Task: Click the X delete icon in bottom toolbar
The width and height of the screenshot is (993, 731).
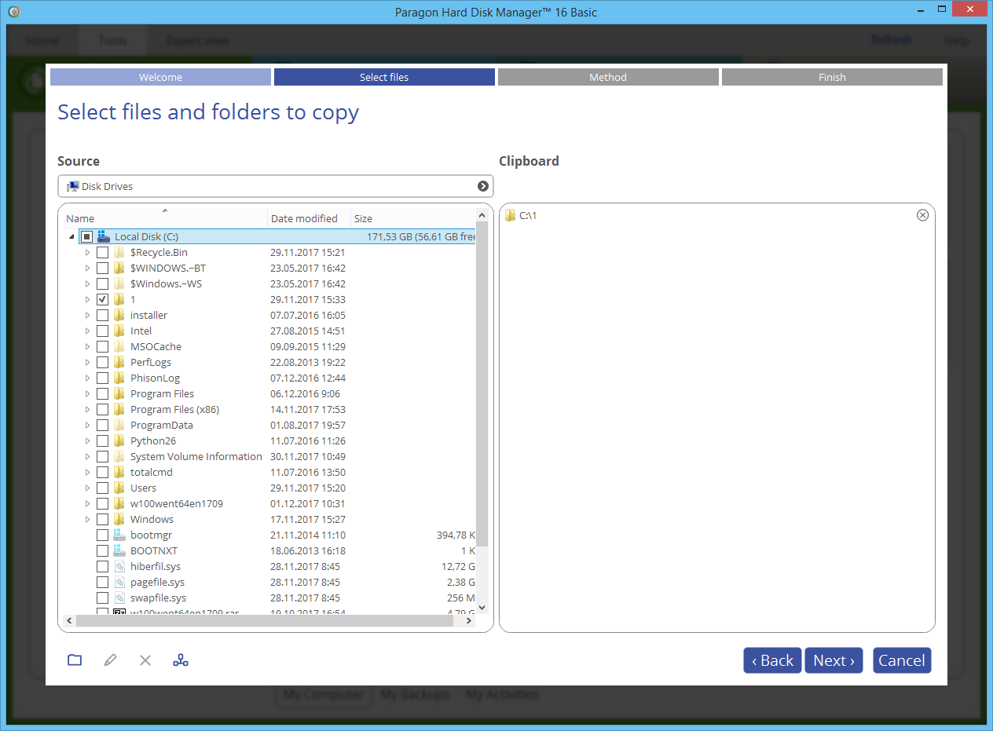Action: [145, 660]
